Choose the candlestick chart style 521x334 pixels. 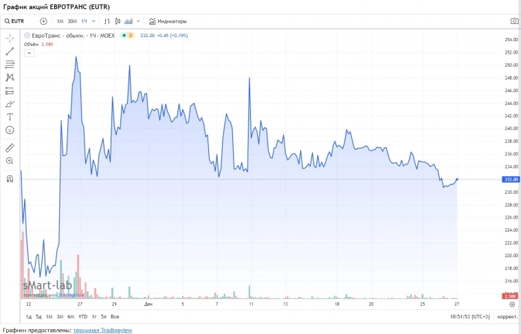pyautogui.click(x=118, y=21)
